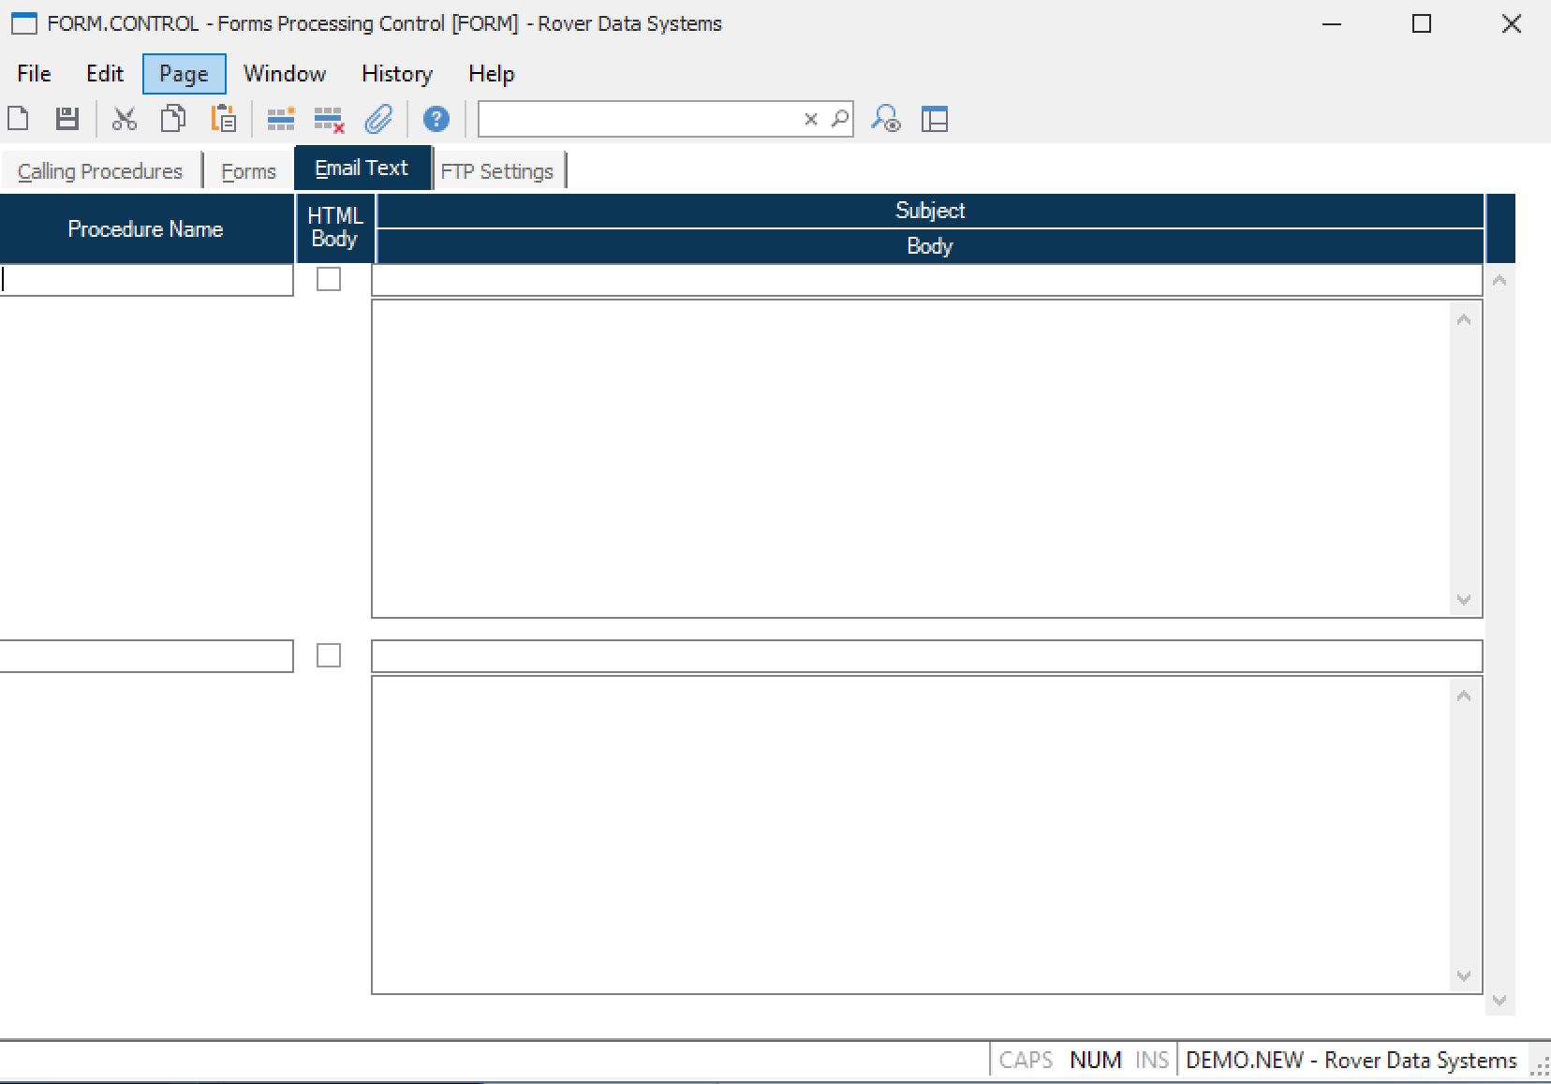Viewport: 1551px width, 1084px height.
Task: Click the Paste clipboard icon
Action: pos(223,119)
